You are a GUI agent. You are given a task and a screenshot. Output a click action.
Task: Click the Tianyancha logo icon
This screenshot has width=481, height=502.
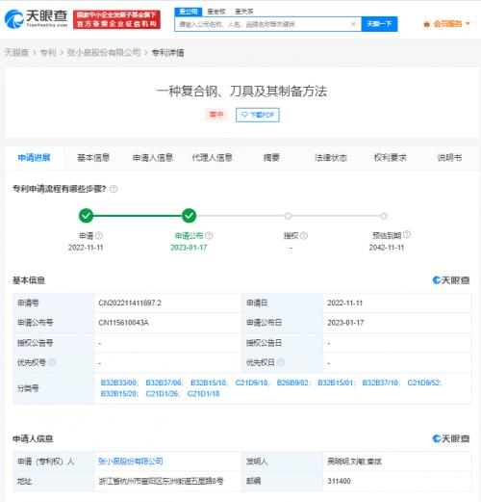pyautogui.click(x=13, y=19)
